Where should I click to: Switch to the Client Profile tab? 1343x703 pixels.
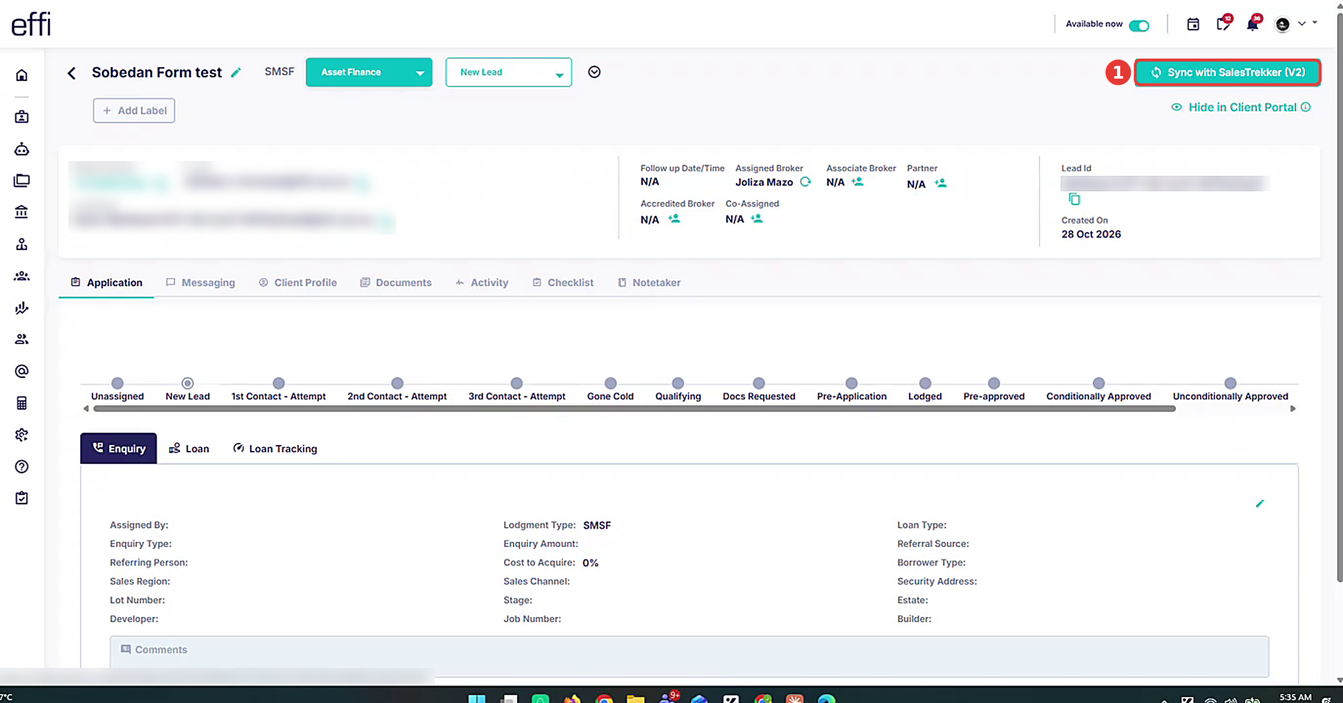point(298,283)
